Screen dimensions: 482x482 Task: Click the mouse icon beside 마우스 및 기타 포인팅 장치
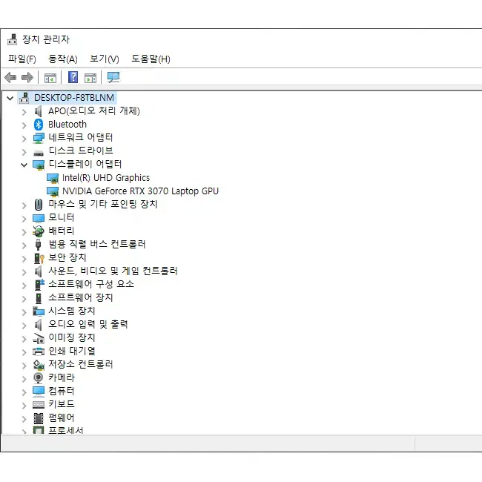(x=39, y=205)
